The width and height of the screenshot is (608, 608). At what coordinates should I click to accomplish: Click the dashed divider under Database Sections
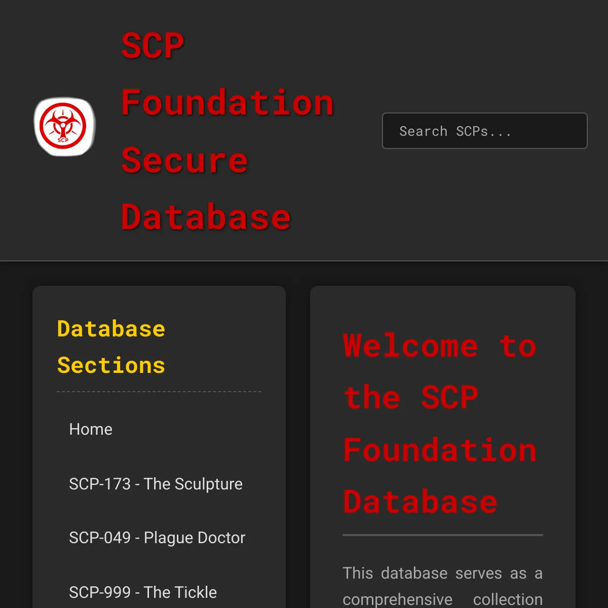pos(159,392)
